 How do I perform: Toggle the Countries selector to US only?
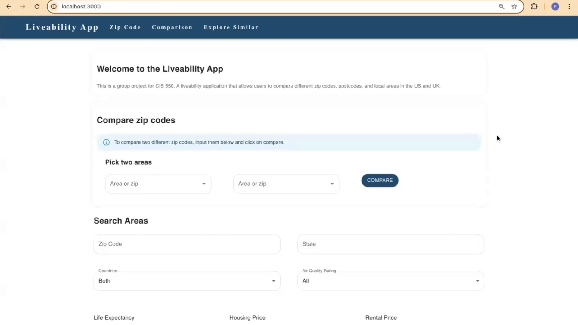coord(187,280)
